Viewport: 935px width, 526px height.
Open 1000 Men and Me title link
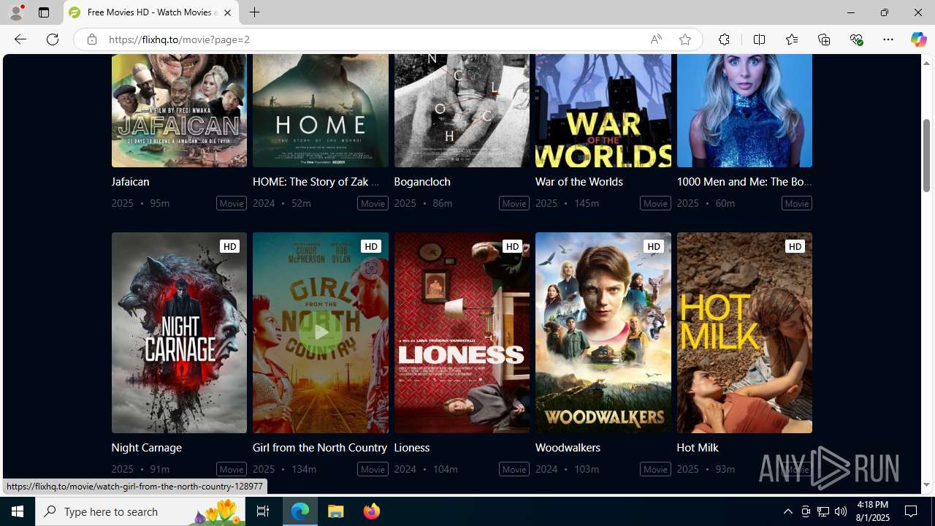point(744,181)
